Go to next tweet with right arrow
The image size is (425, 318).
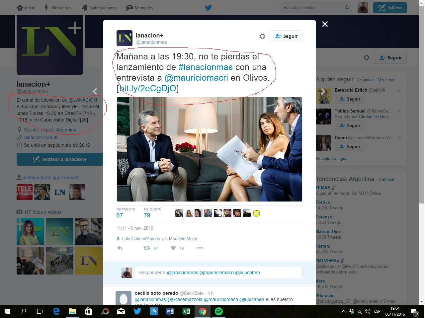323,91
